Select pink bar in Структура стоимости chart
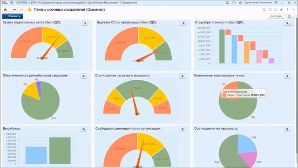298x168 pixels. click(x=259, y=56)
